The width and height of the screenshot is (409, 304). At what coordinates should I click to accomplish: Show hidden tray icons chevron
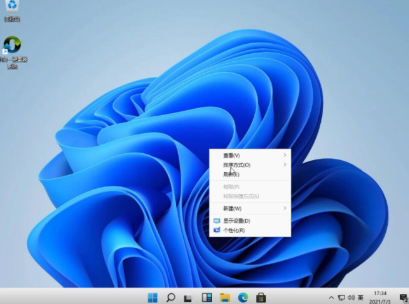pyautogui.click(x=331, y=298)
